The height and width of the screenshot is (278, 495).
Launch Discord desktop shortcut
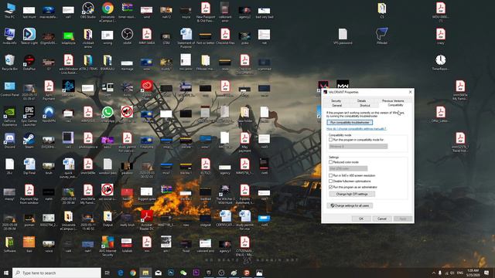pos(10,141)
